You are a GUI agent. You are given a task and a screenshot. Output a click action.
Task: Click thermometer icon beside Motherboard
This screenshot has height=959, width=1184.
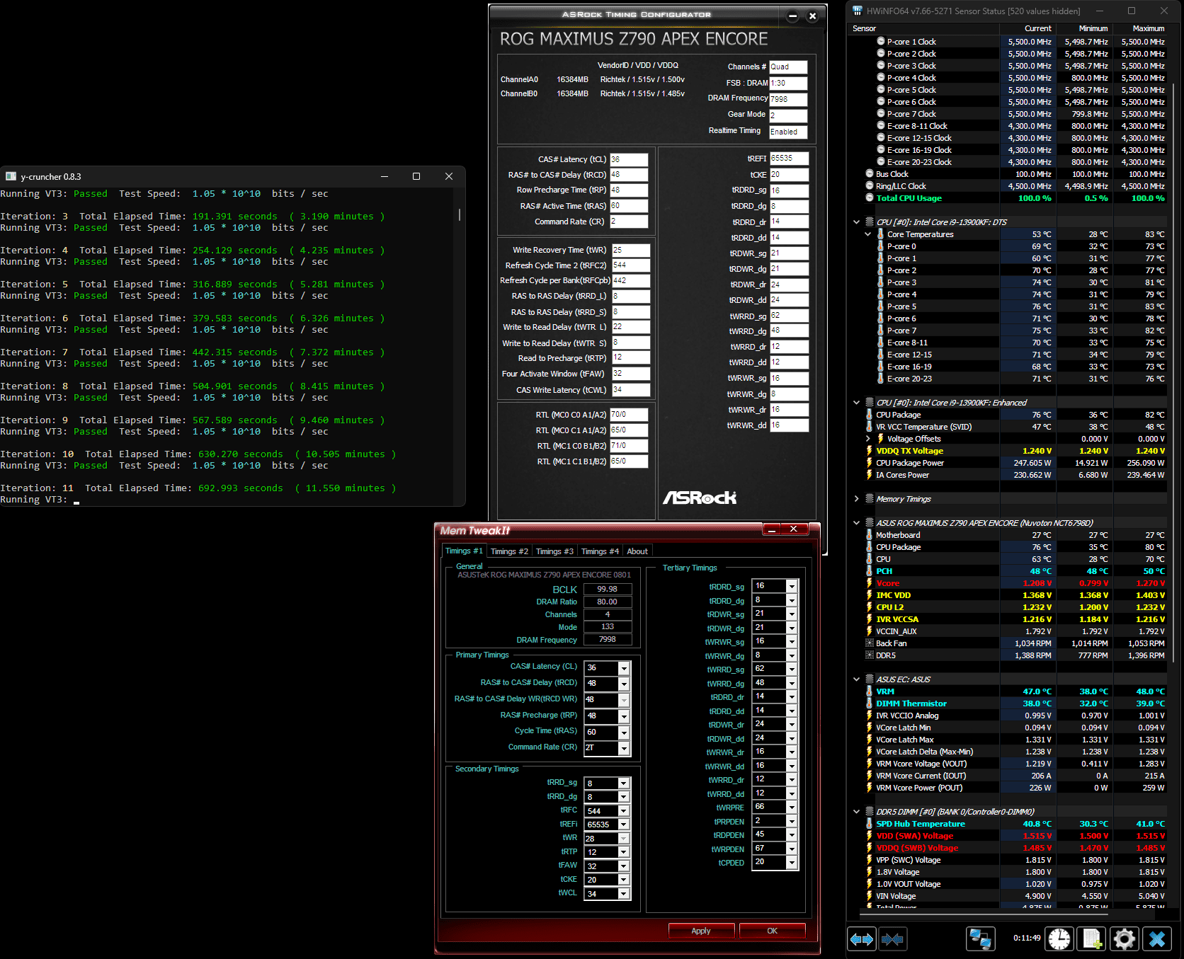tap(870, 534)
